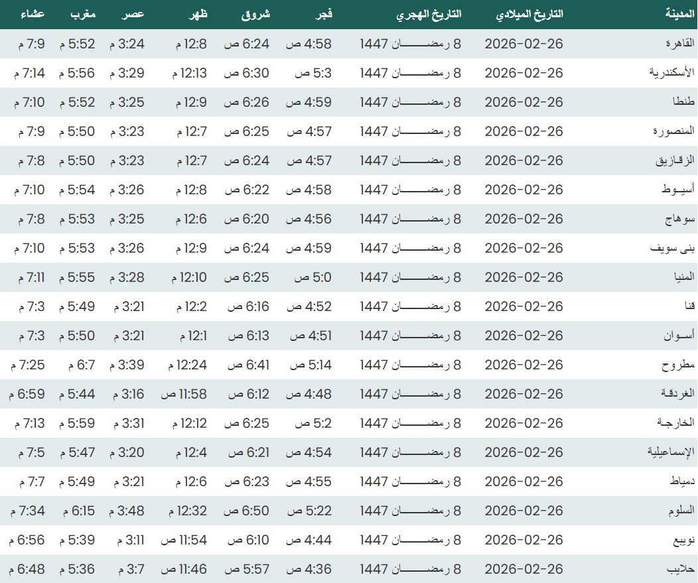
Task: Click Dhuhr time 12:10 م in المنيا row
Action: [189, 277]
